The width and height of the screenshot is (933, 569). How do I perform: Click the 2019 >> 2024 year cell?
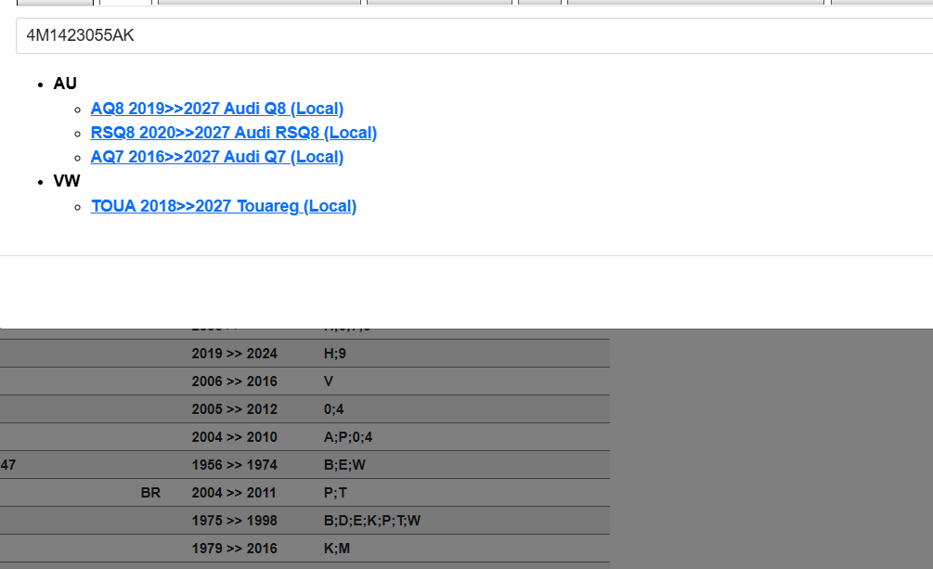pyautogui.click(x=234, y=354)
